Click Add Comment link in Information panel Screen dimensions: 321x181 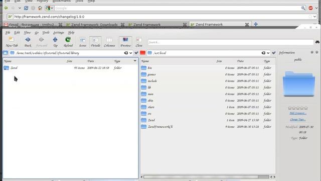point(298,113)
